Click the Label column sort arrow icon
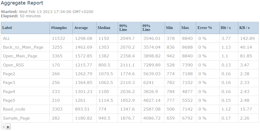Viewport: 260px width, 131px height. [x=14, y=28]
